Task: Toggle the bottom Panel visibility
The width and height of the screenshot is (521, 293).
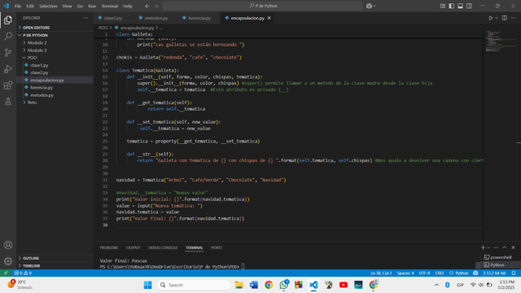Action: point(460,6)
